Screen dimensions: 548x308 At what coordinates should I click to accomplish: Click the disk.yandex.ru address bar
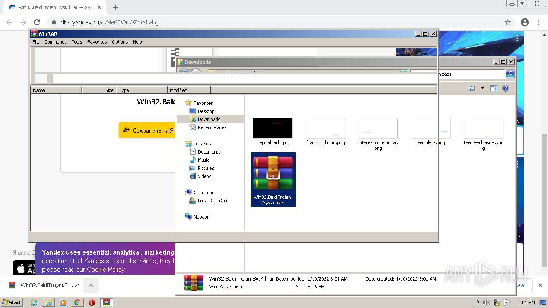(x=274, y=22)
